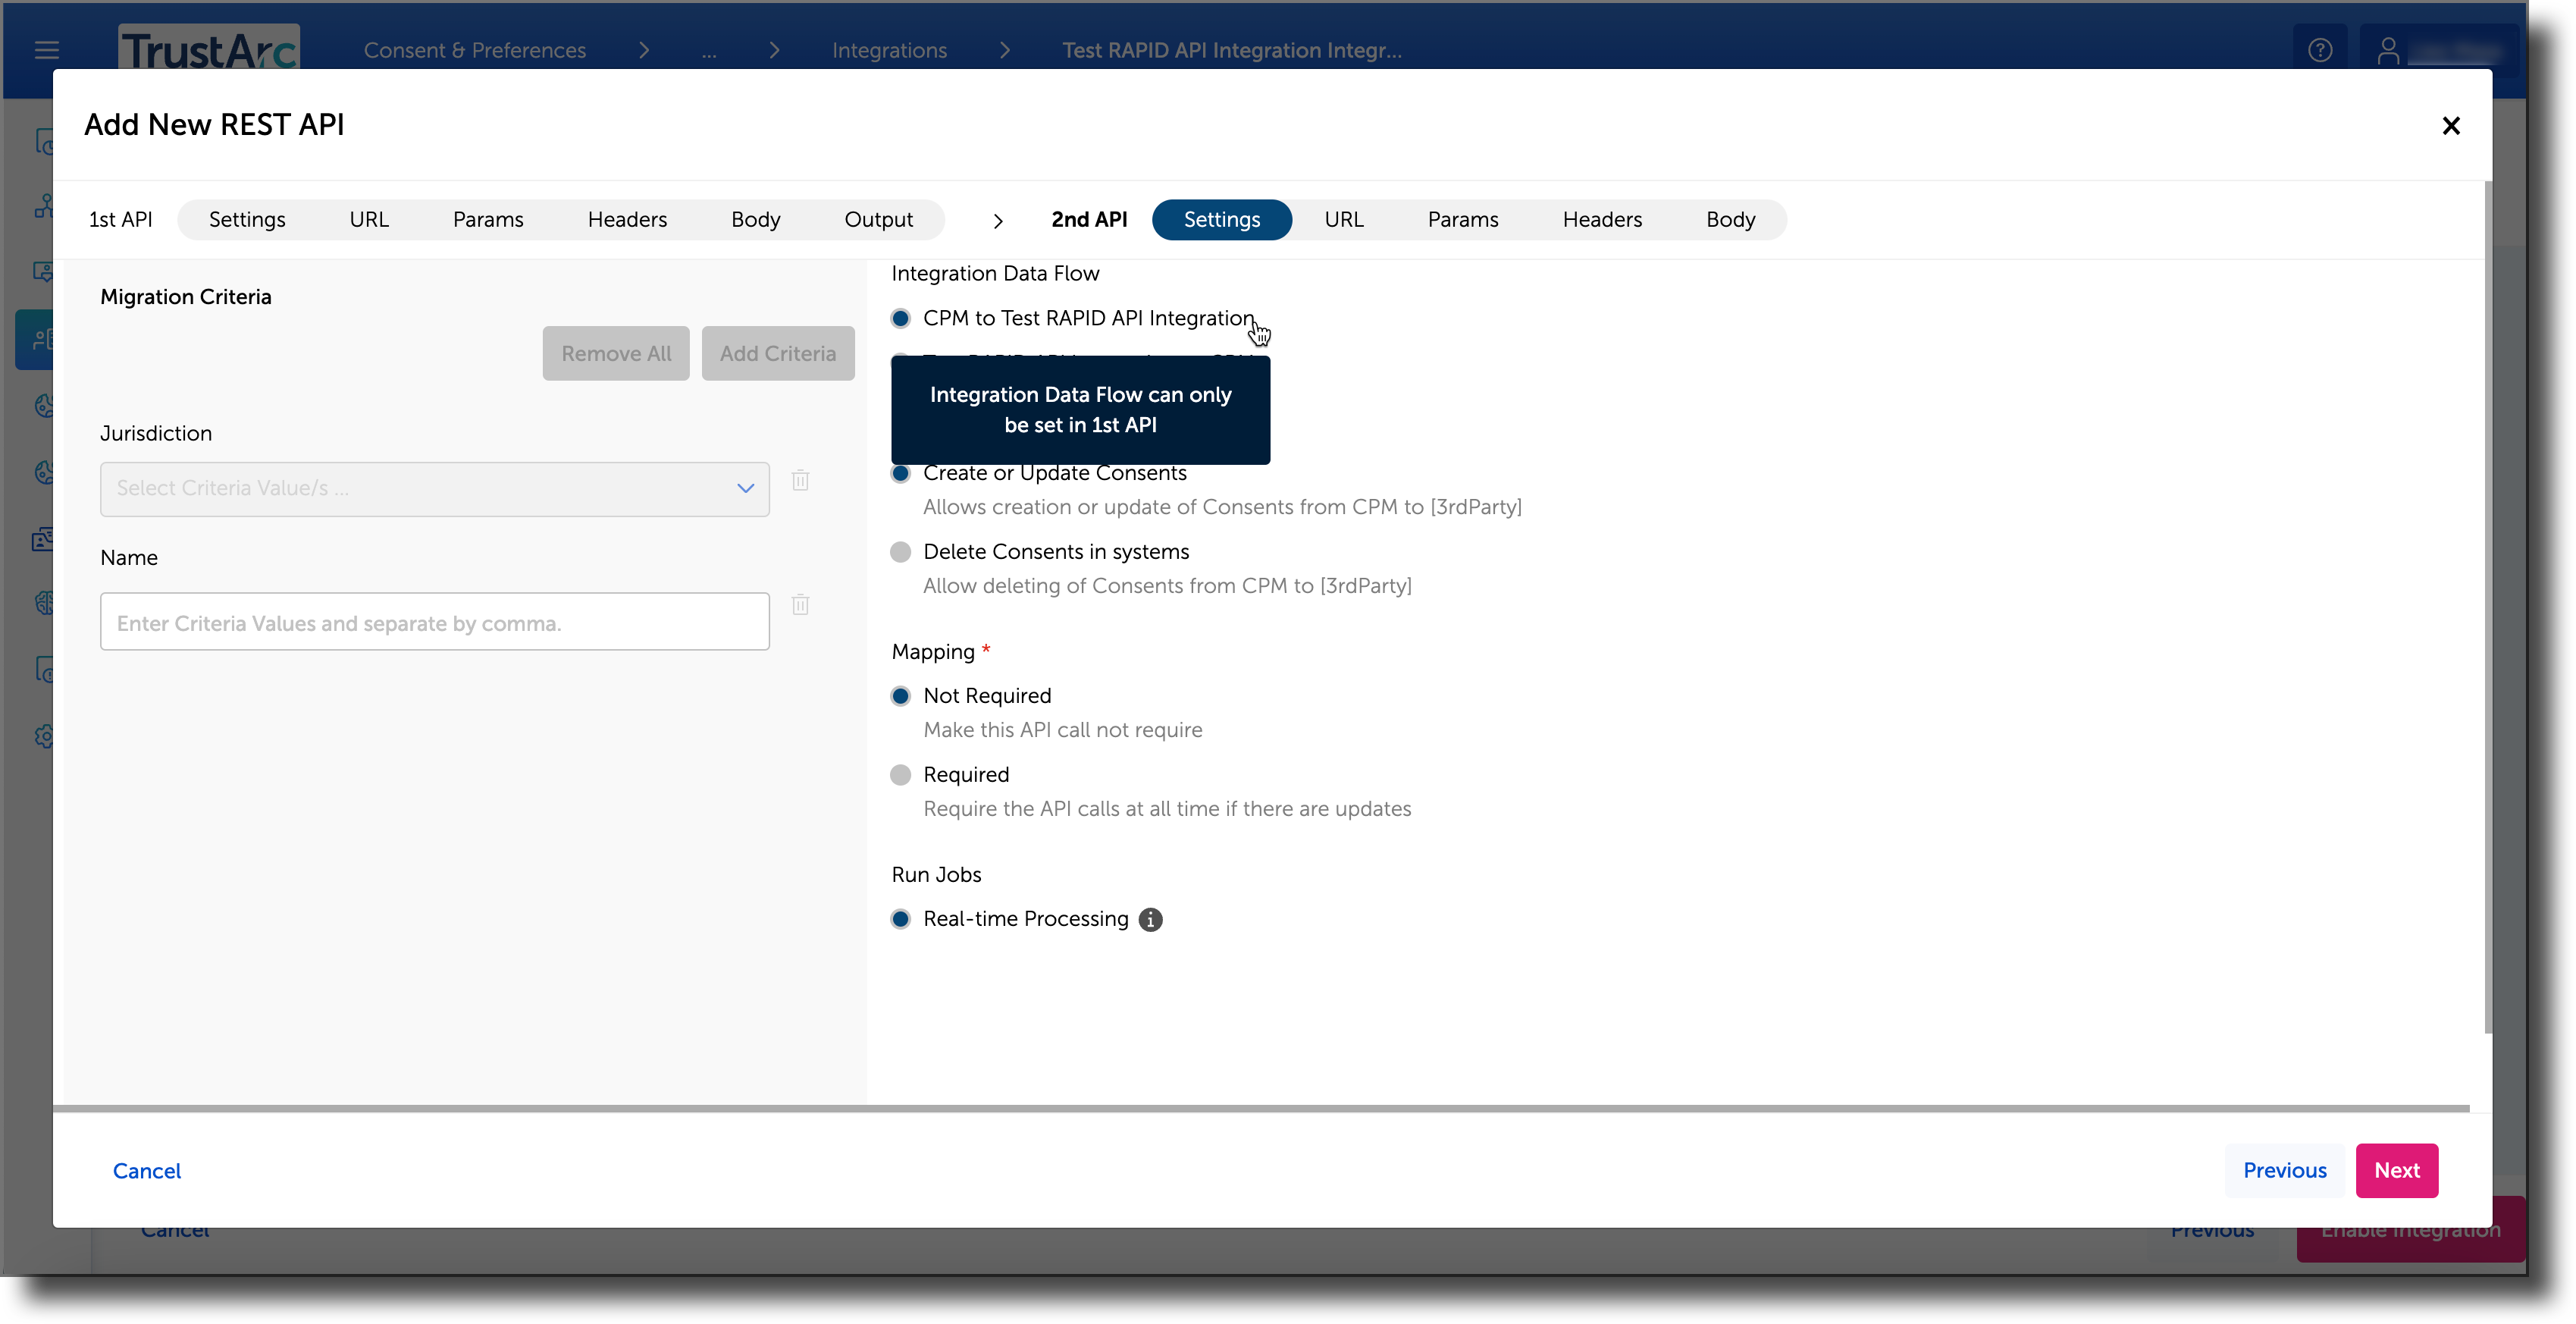This screenshot has height=1324, width=2576.
Task: Select the CPM to Test RAPID API Integration radio
Action: tap(900, 318)
